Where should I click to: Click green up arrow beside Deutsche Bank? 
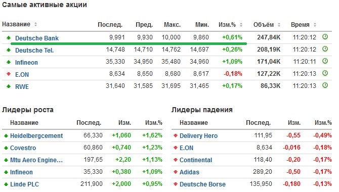pyautogui.click(x=9, y=38)
